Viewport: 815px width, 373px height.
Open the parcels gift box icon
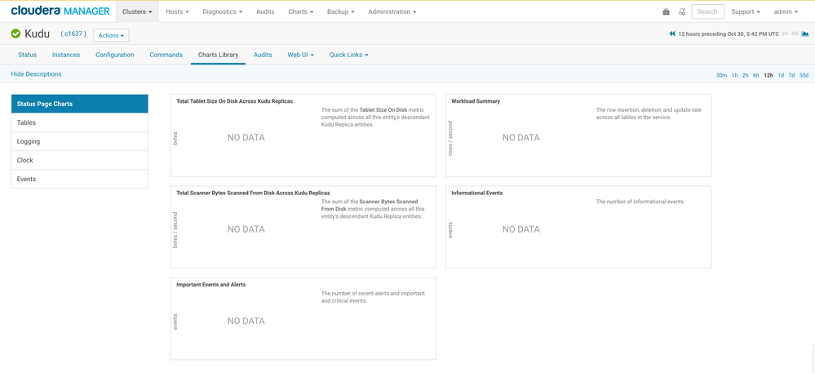[666, 11]
